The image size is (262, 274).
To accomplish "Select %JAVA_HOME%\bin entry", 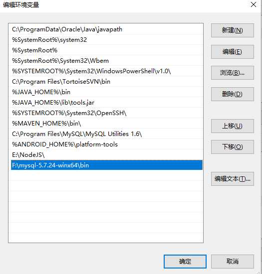I will (107, 92).
